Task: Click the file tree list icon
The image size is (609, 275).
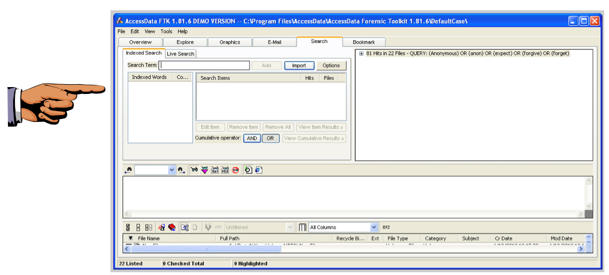Action: coord(185,227)
